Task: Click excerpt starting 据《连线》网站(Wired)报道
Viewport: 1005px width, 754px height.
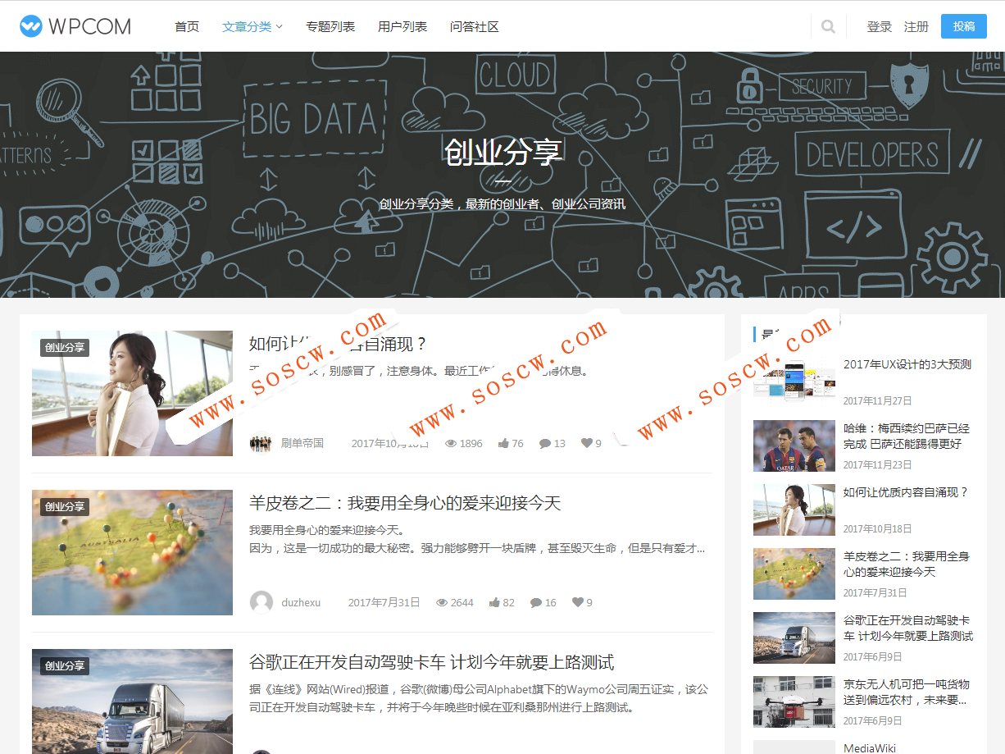Action: point(479,698)
